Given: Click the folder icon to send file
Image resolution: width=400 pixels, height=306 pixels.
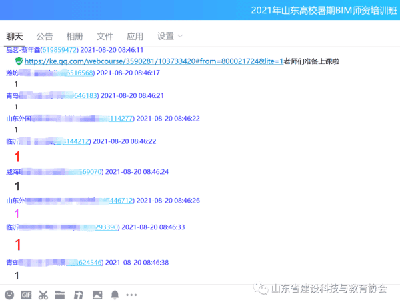Looking at the screenshot, I should [x=60, y=294].
